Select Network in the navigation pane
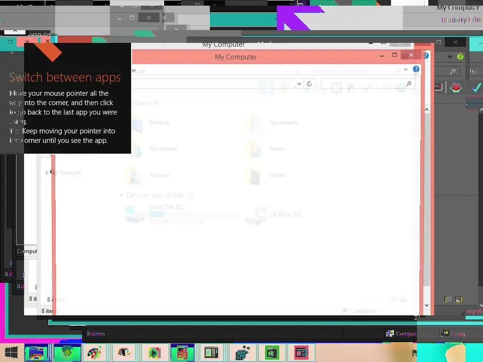The image size is (483, 362). point(70,173)
